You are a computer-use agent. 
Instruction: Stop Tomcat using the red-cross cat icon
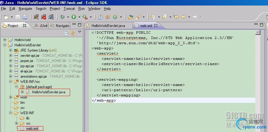pos(44,17)
